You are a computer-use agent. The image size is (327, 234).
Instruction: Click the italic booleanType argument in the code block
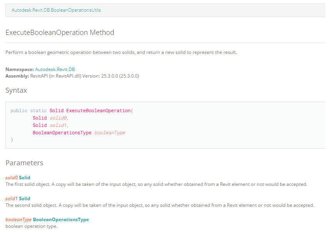click(110, 133)
